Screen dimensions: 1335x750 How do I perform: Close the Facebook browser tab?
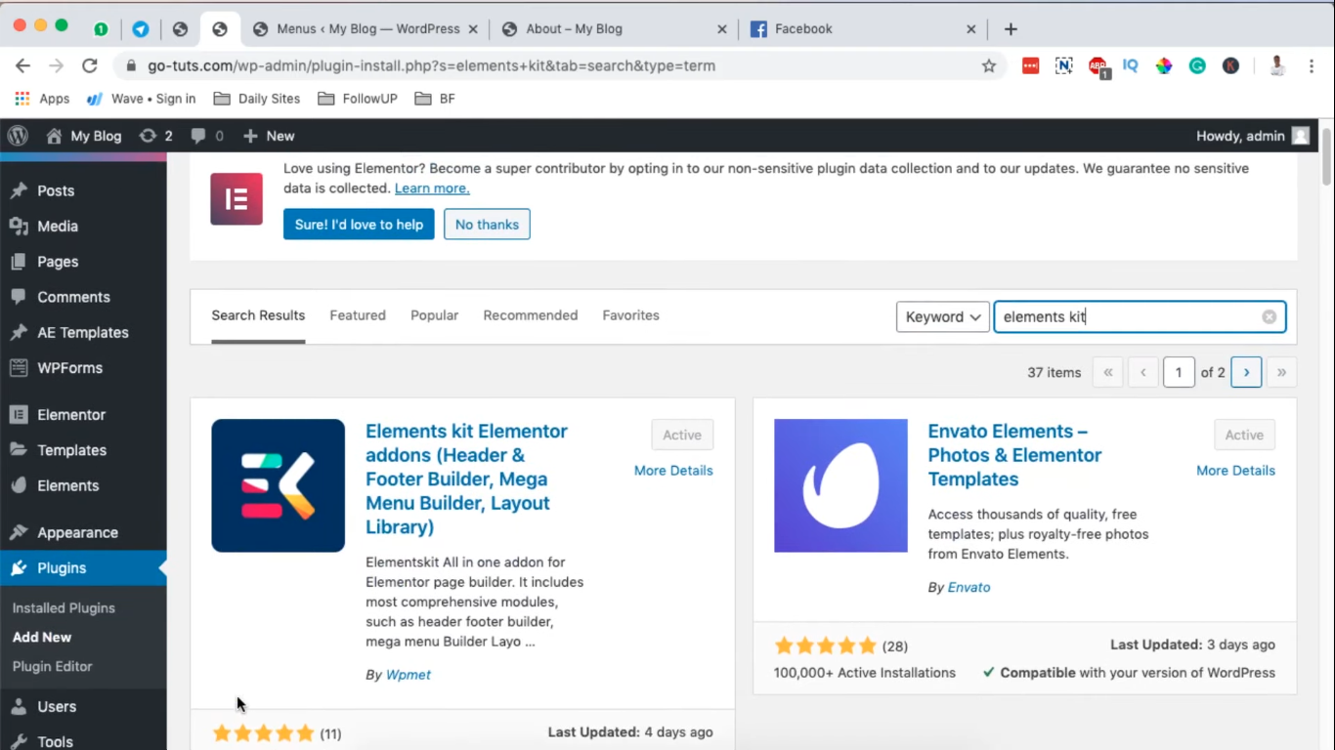point(971,29)
